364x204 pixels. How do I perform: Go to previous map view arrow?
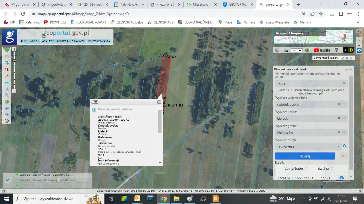7,108
